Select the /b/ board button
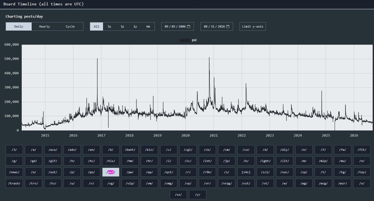 point(111,150)
